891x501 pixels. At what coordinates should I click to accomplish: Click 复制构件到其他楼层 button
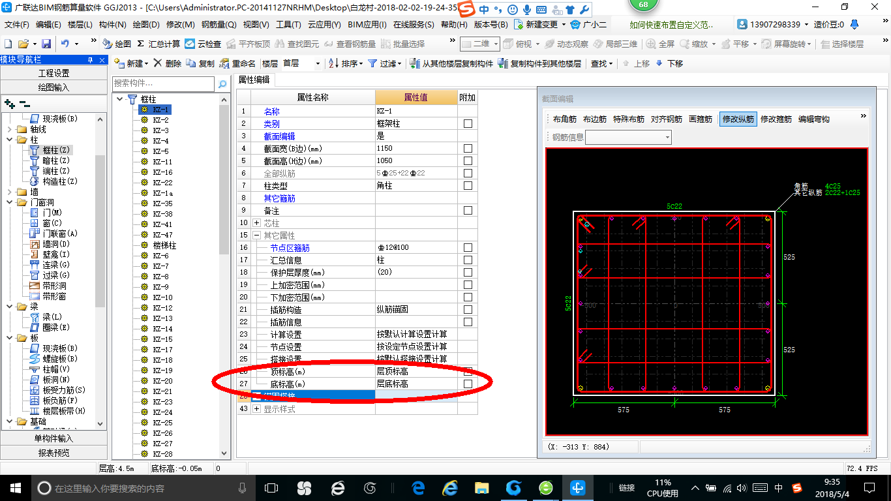(x=539, y=63)
